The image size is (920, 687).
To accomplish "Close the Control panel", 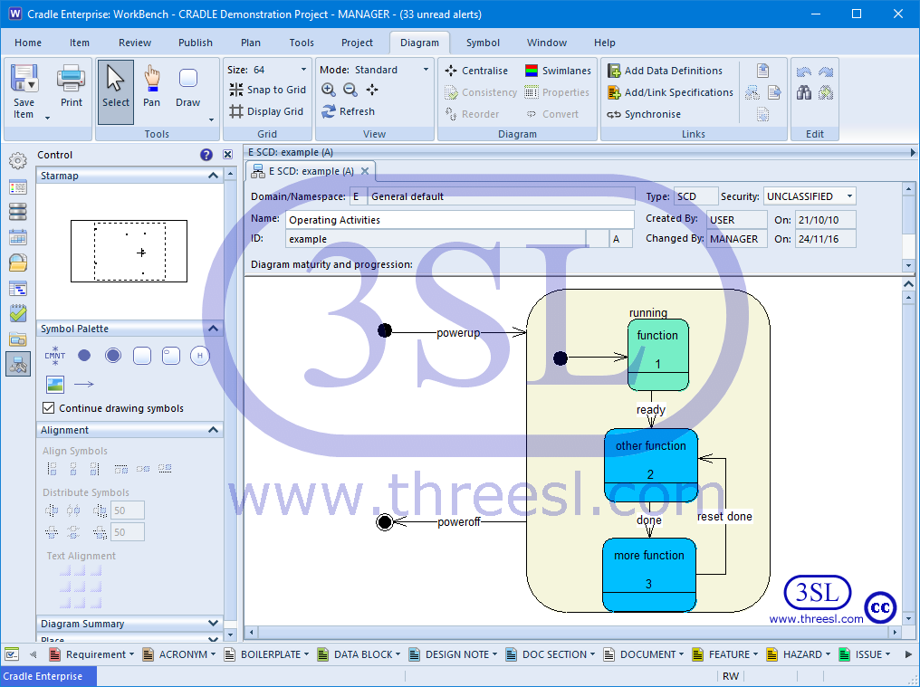I will 227,154.
